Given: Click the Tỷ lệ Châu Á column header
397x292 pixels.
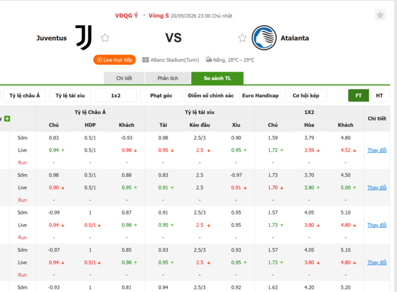Looking at the screenshot, I should point(90,112).
